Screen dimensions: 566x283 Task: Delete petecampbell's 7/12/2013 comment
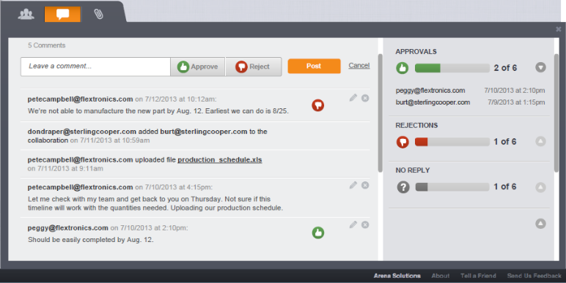(x=365, y=98)
